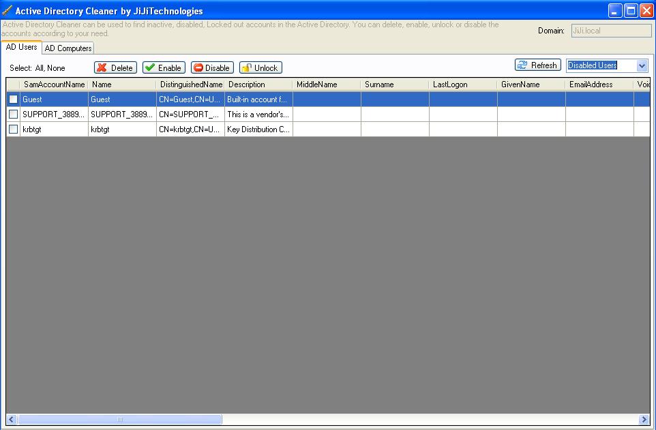Click All to select every user
656x430 pixels.
point(39,68)
